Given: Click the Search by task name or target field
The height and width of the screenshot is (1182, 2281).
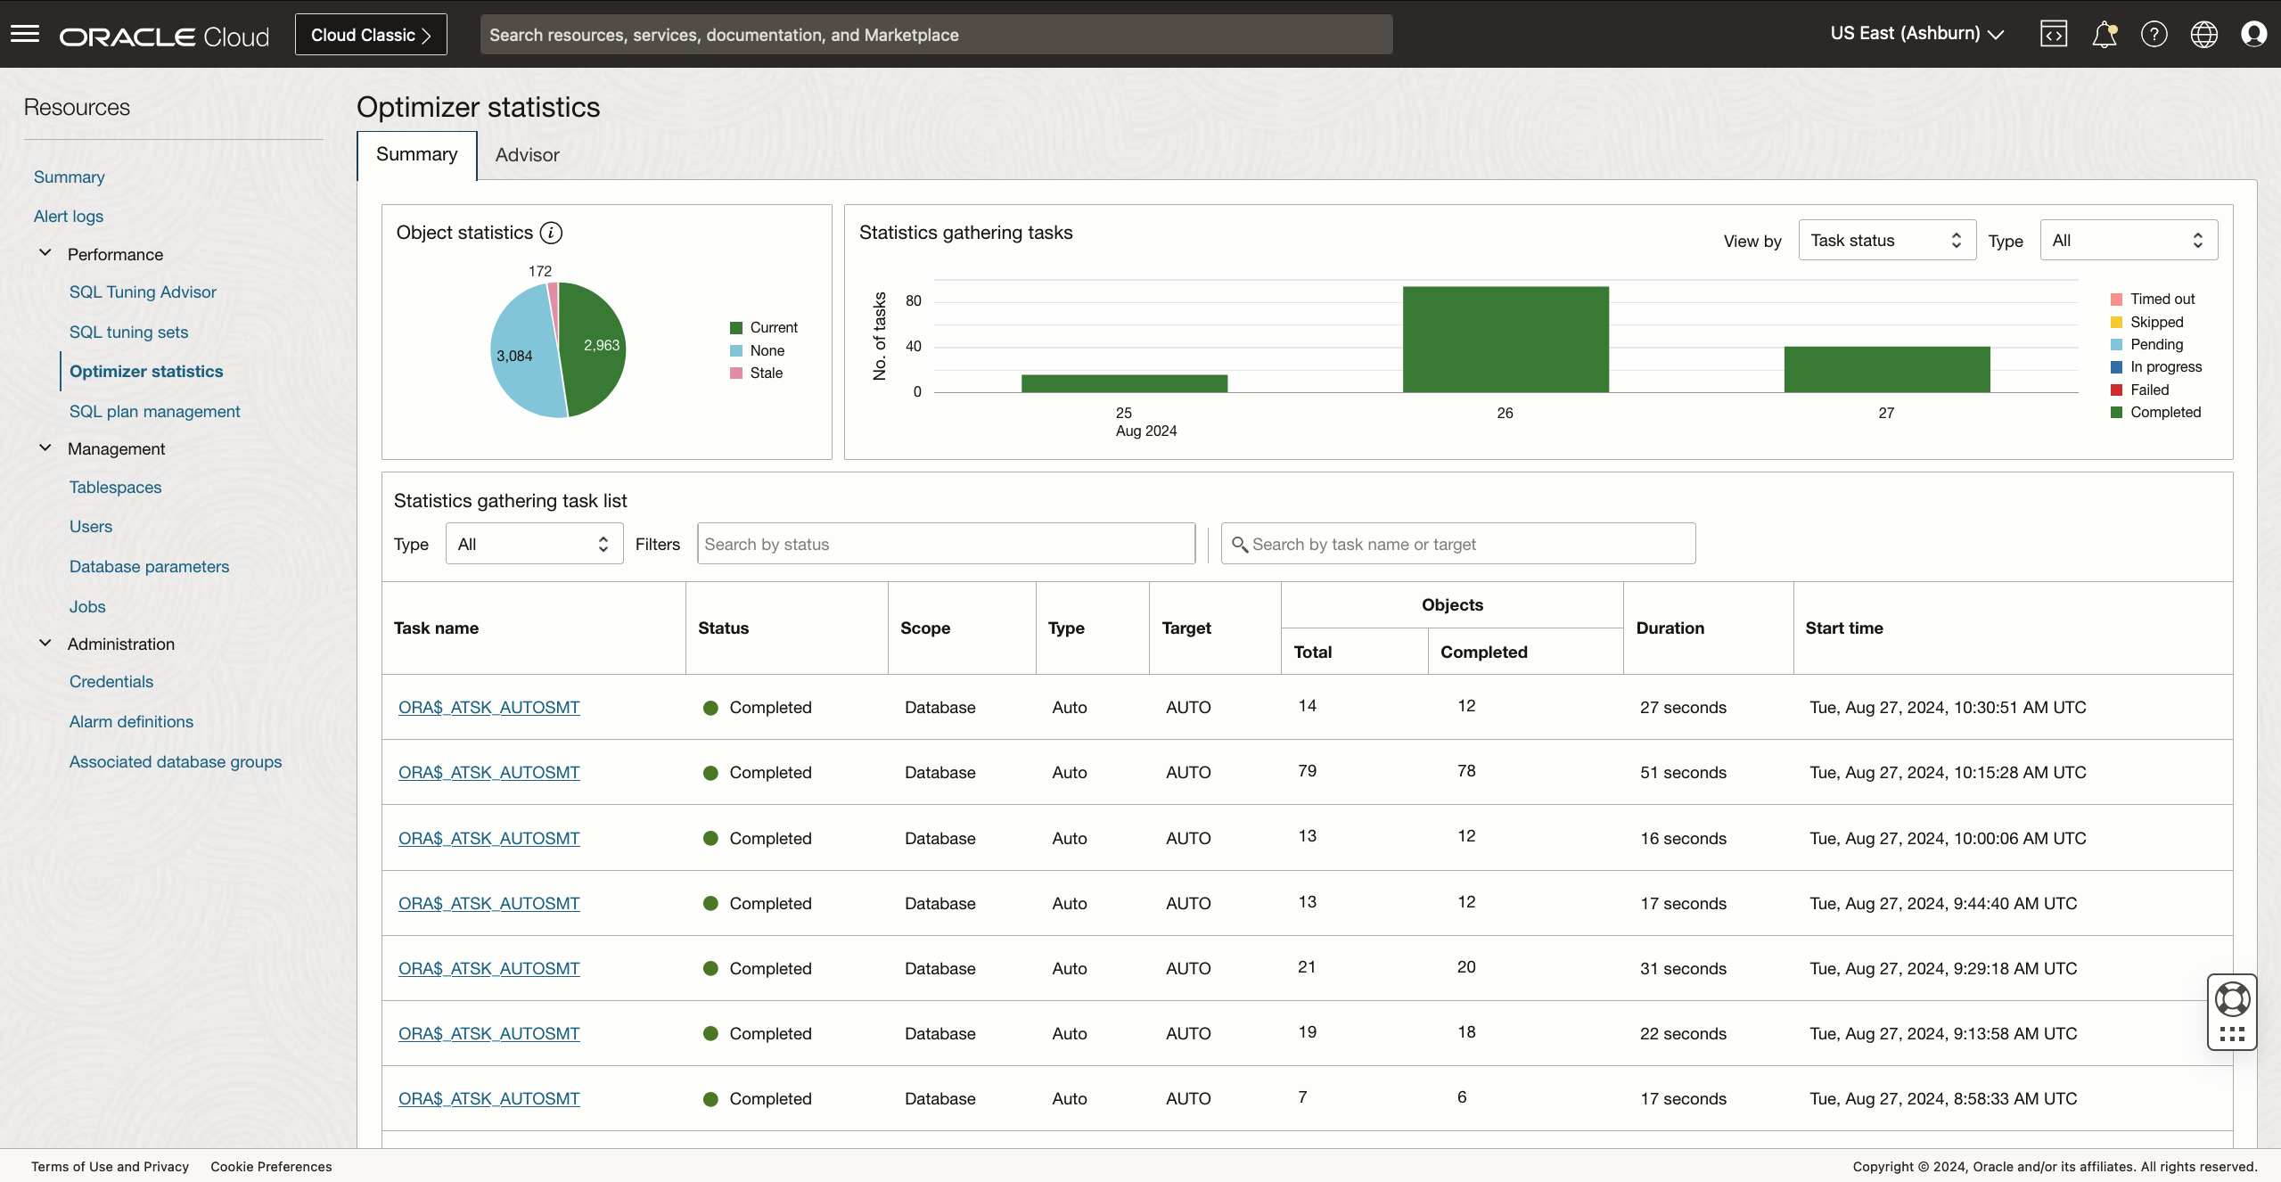Looking at the screenshot, I should 1458,544.
